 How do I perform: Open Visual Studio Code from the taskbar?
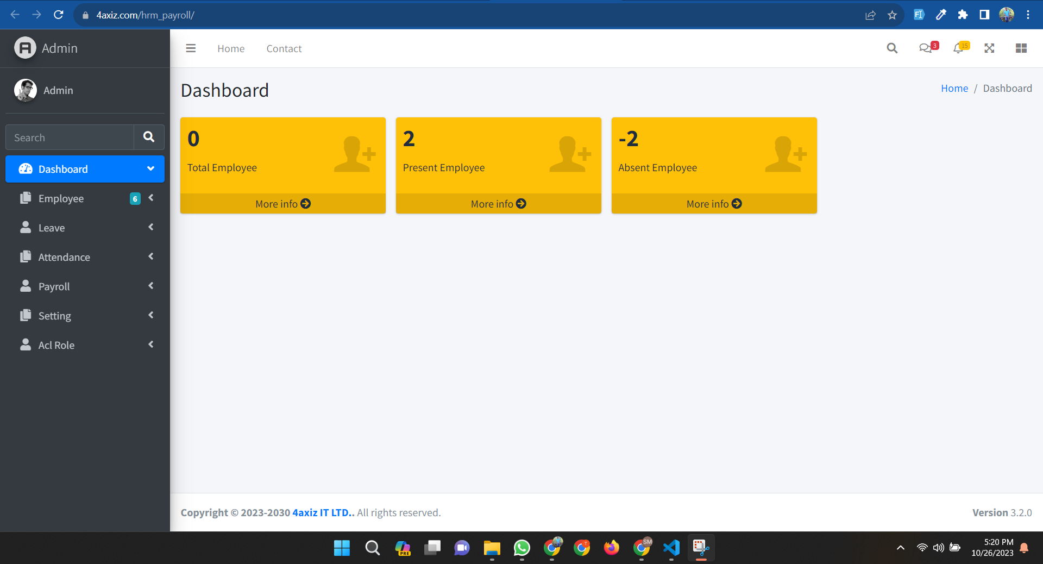click(x=671, y=548)
